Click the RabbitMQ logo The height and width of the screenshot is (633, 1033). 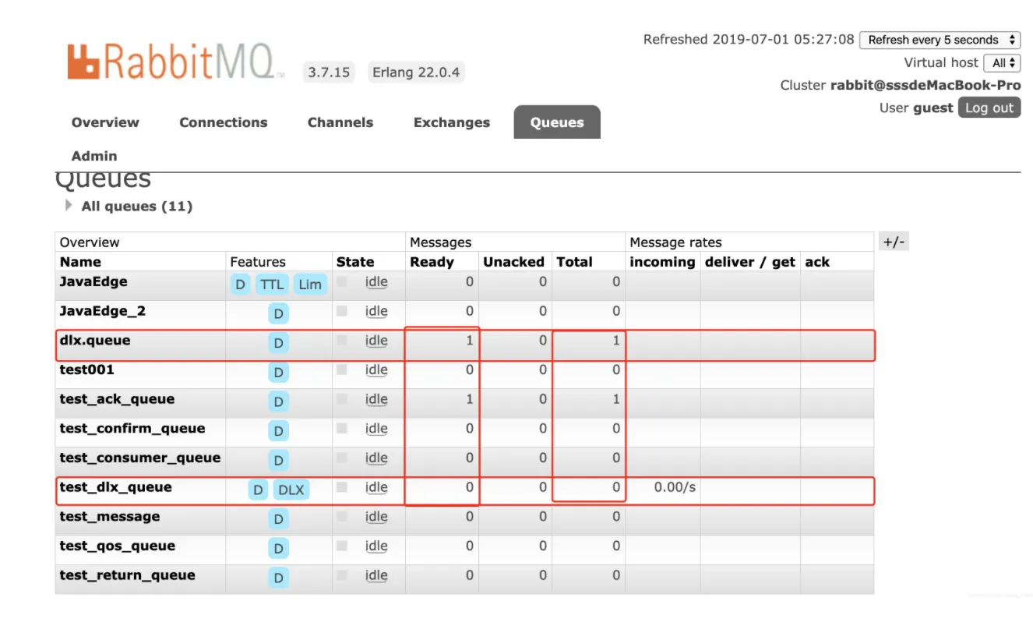click(175, 62)
